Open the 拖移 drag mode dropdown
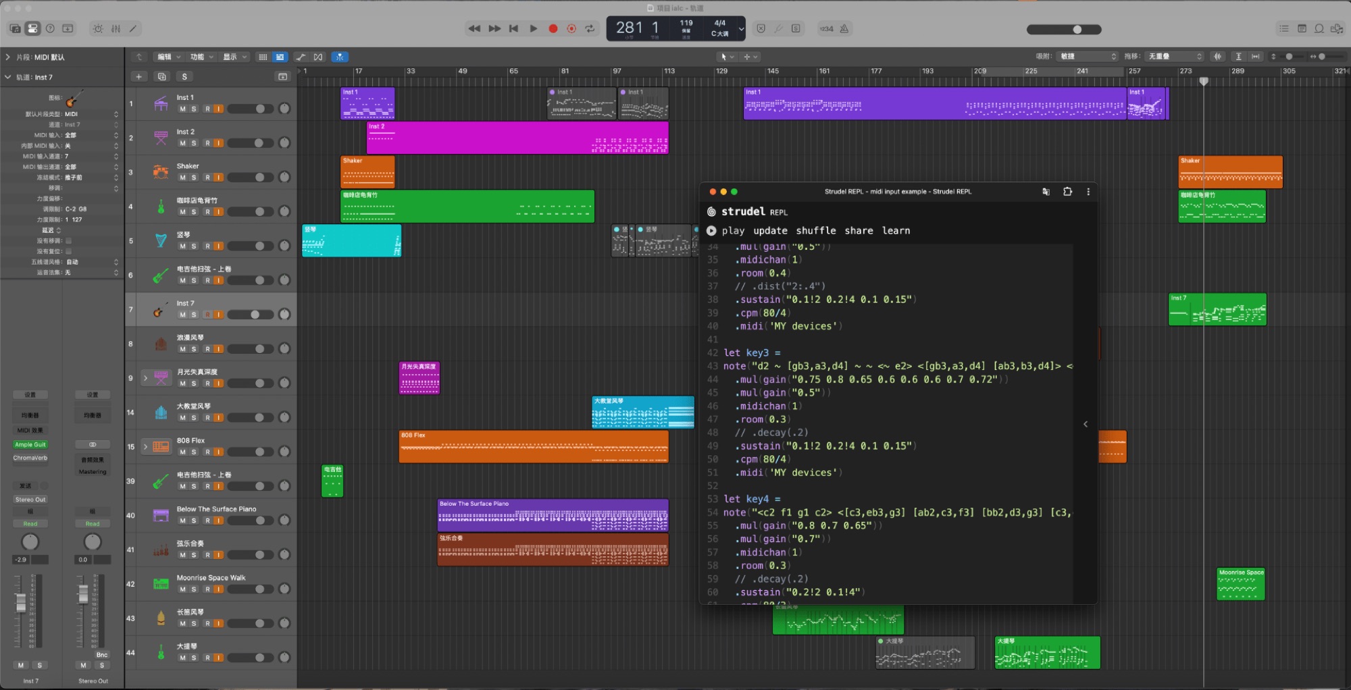The width and height of the screenshot is (1351, 690). click(1175, 57)
